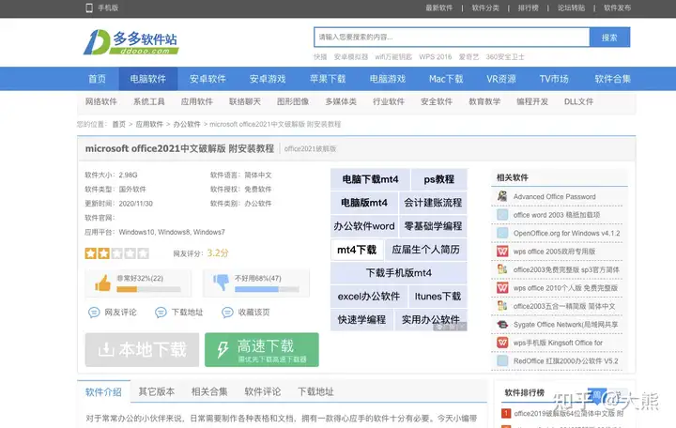Image resolution: width=676 pixels, height=428 pixels.
Task: Open 安卓软件 in main navigation
Action: click(207, 79)
